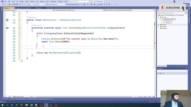Open the Edit menu
Viewport: 191px width, 107px height.
click(9, 1)
